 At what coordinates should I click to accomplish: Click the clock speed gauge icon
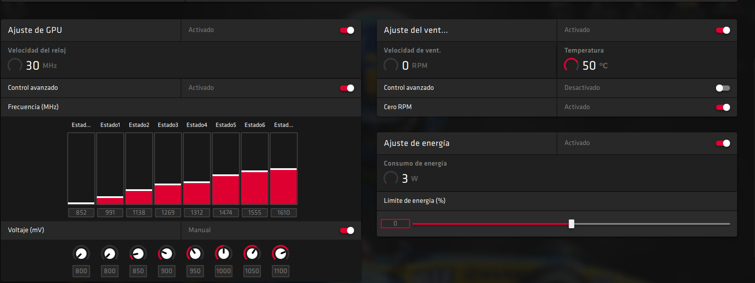pyautogui.click(x=15, y=65)
